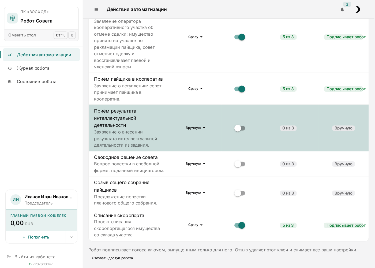The width and height of the screenshot is (375, 268).
Task: Click the Состояние робота status icon
Action: coord(10,82)
